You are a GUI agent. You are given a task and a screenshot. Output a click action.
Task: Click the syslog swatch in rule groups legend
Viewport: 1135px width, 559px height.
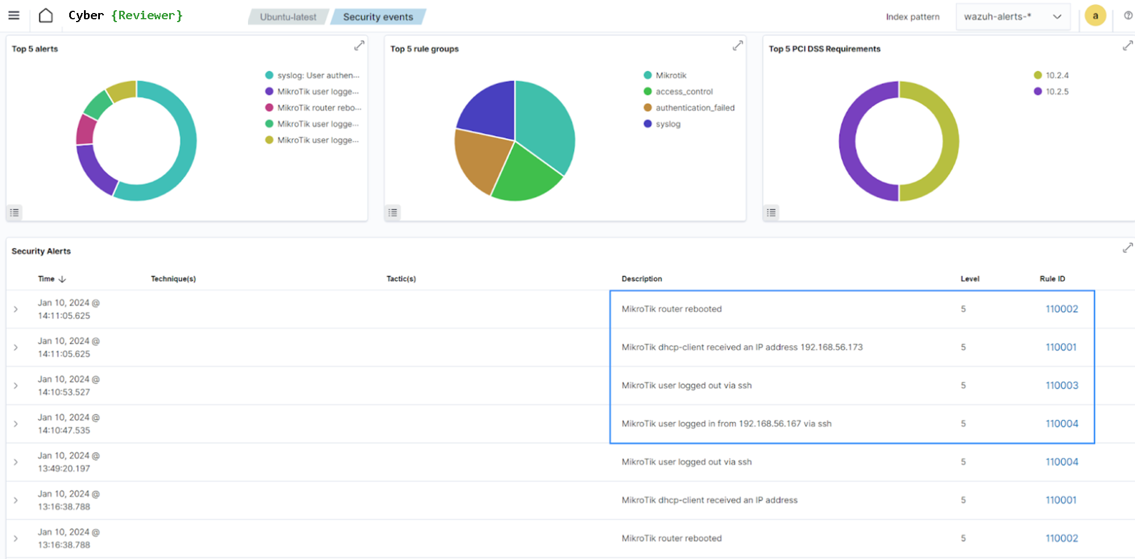[x=648, y=124]
